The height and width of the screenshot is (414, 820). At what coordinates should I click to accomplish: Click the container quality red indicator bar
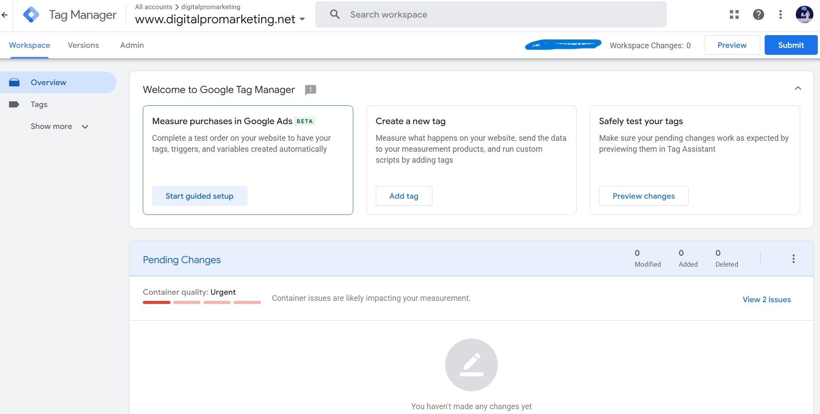coord(202,302)
